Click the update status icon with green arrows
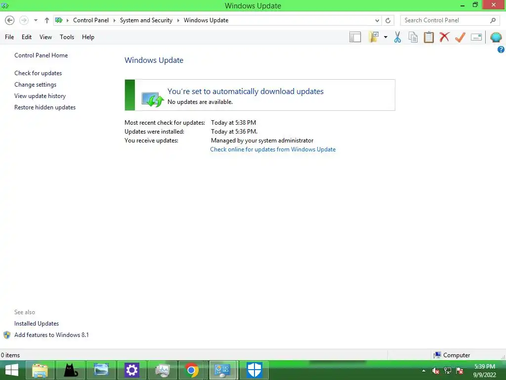506x380 pixels. (153, 99)
